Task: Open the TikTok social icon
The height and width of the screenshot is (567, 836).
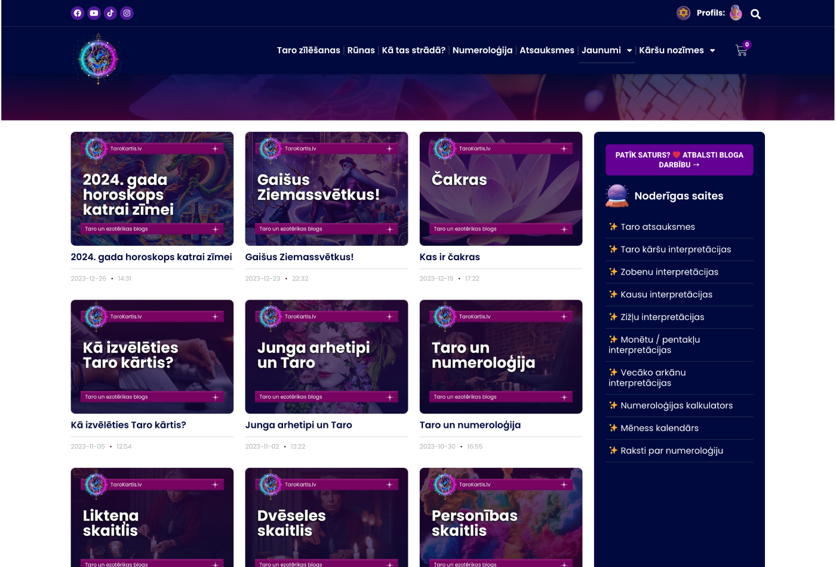Action: [110, 13]
